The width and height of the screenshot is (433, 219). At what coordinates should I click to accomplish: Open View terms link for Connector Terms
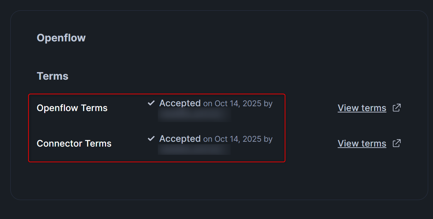click(x=362, y=143)
